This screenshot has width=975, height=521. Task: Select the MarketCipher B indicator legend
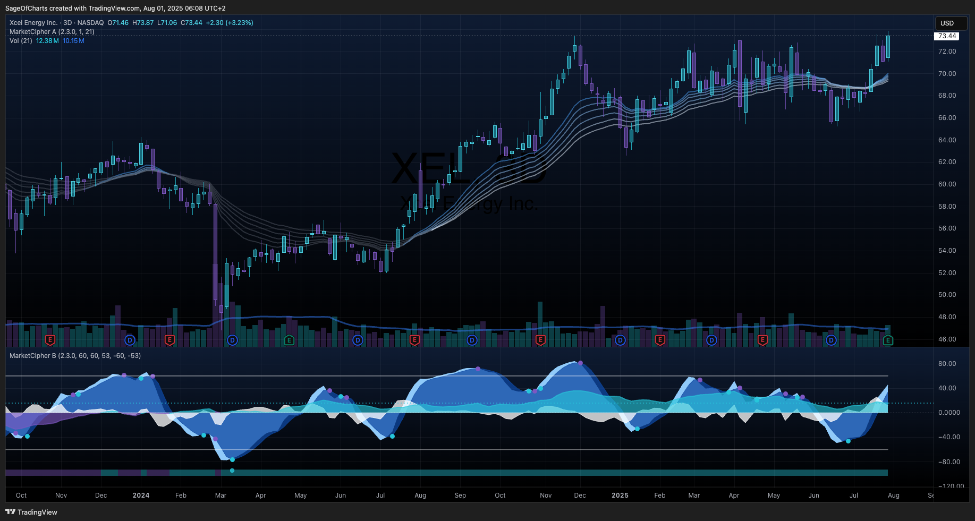[75, 356]
